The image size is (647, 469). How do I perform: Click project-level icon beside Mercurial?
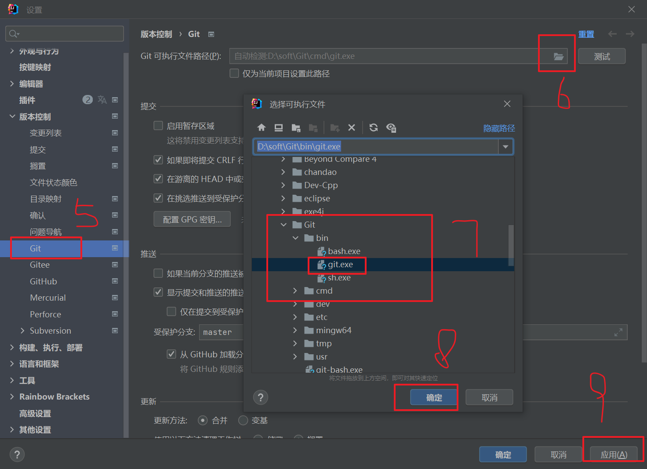(115, 298)
